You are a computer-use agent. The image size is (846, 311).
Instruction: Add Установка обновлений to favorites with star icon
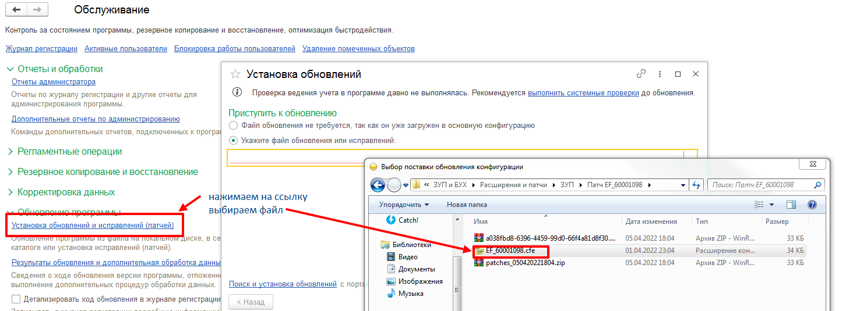[x=235, y=74]
